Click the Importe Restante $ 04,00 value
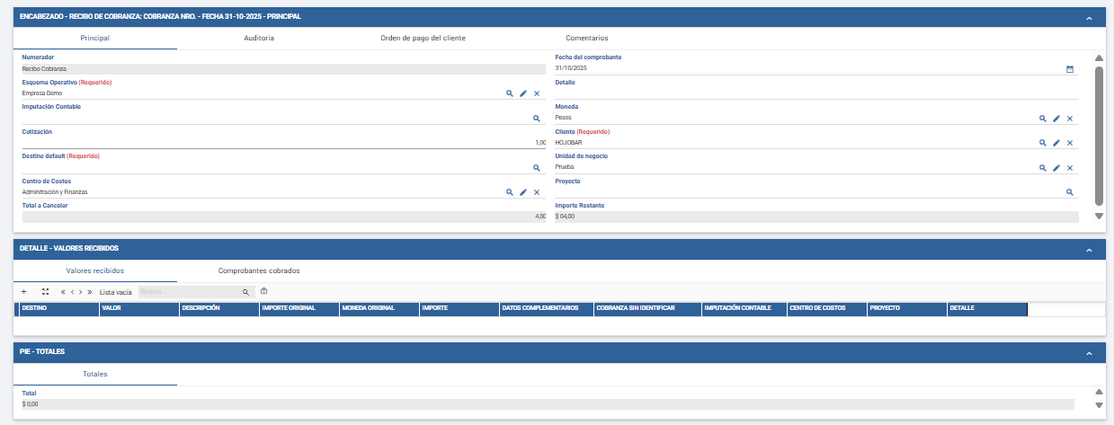This screenshot has width=1114, height=425. pos(816,217)
